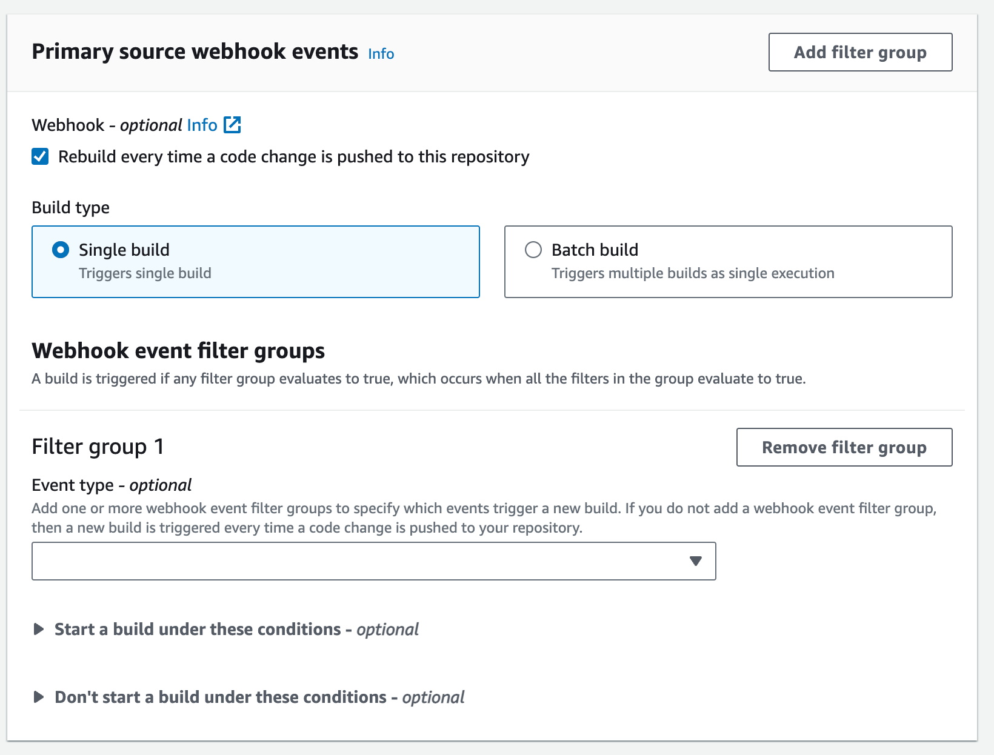Click the dropdown arrow on the Event type selector
994x755 pixels.
pos(695,560)
